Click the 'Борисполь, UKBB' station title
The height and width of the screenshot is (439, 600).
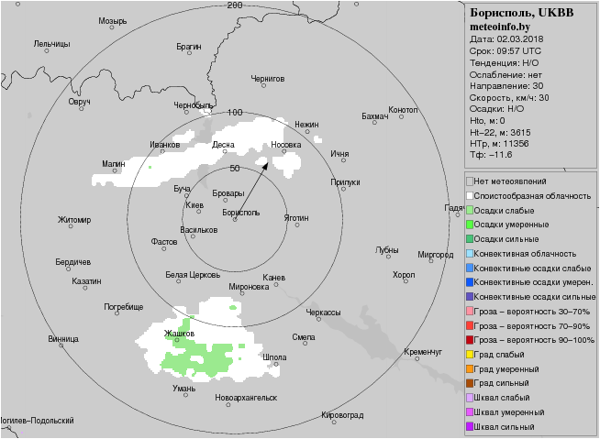pos(521,12)
